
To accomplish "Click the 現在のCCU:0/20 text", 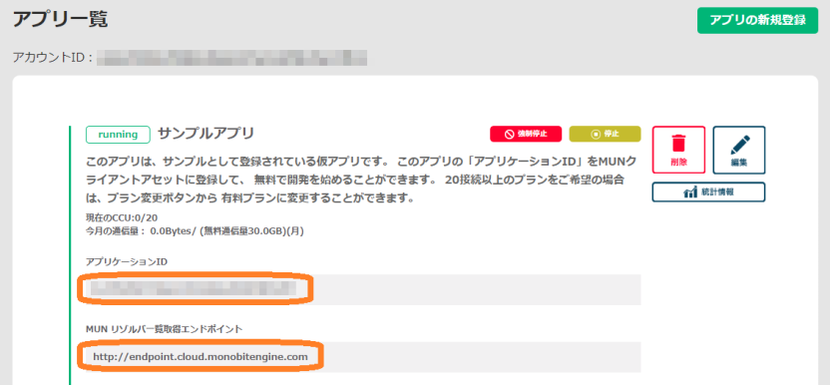I will pyautogui.click(x=122, y=217).
